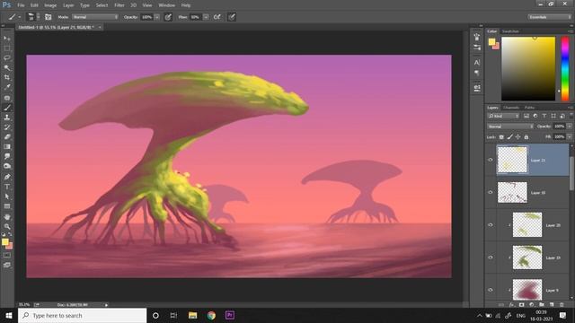
Task: Select the Eyedropper tool
Action: [x=7, y=87]
